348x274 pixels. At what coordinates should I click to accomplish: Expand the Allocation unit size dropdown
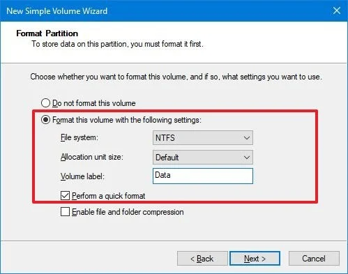click(203, 158)
